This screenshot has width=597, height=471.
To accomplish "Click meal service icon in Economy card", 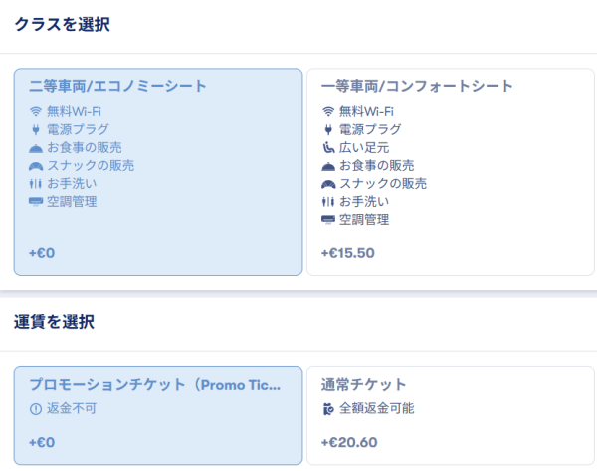I will pyautogui.click(x=36, y=147).
